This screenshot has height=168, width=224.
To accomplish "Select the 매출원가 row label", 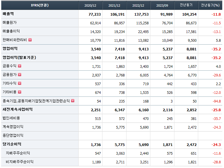I will (x=10, y=23).
